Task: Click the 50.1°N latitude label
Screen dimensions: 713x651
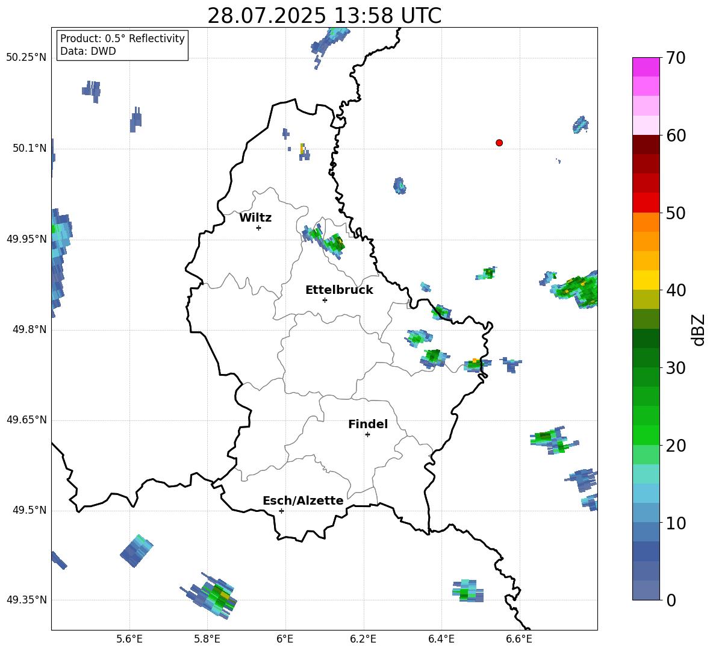Action: [29, 148]
